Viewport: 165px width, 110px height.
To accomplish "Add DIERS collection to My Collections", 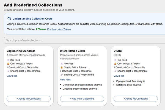I will click(136, 99).
